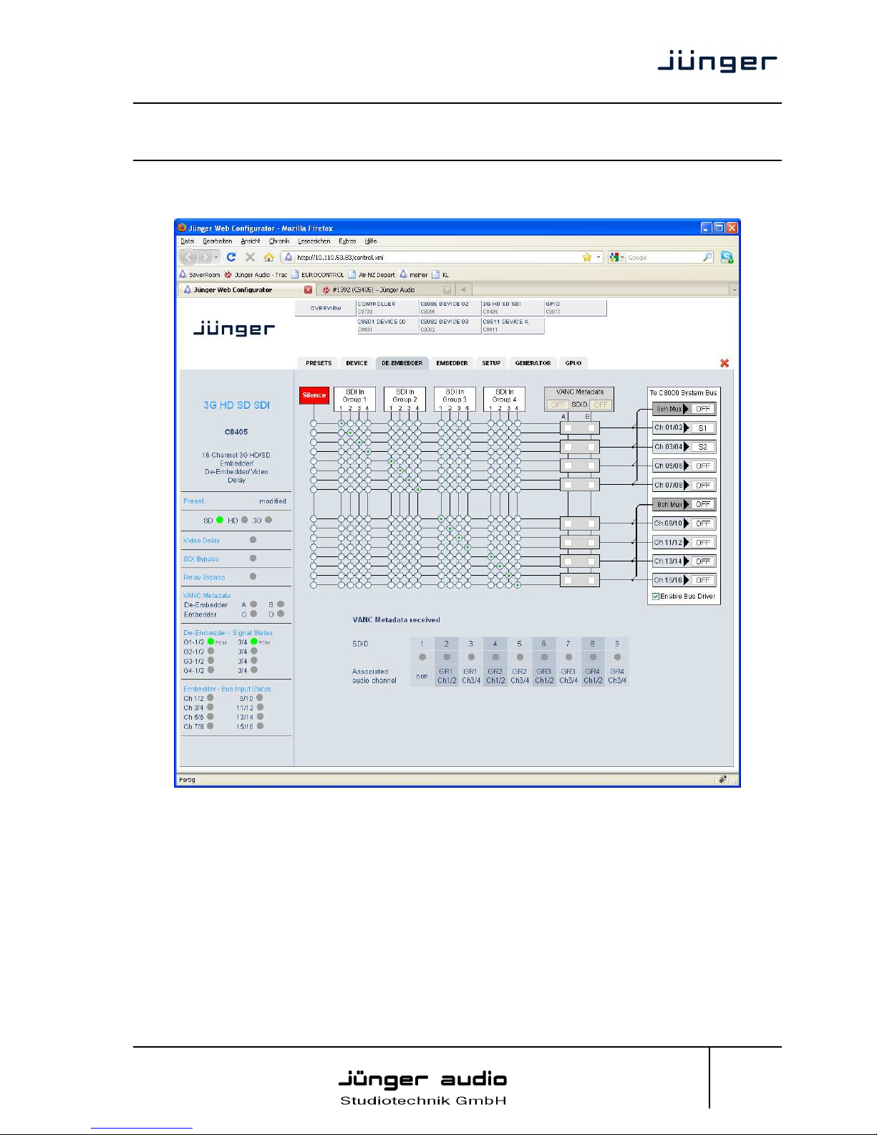
Task: Select the C8086 DEVICE 02 module
Action: pyautogui.click(x=450, y=308)
